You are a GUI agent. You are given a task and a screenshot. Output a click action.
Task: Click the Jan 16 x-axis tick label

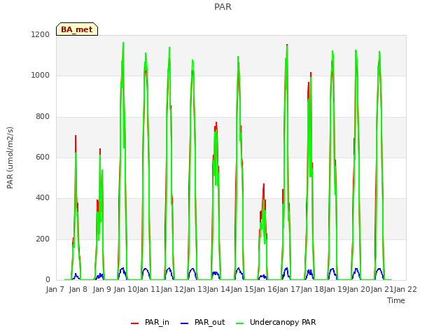266,289
